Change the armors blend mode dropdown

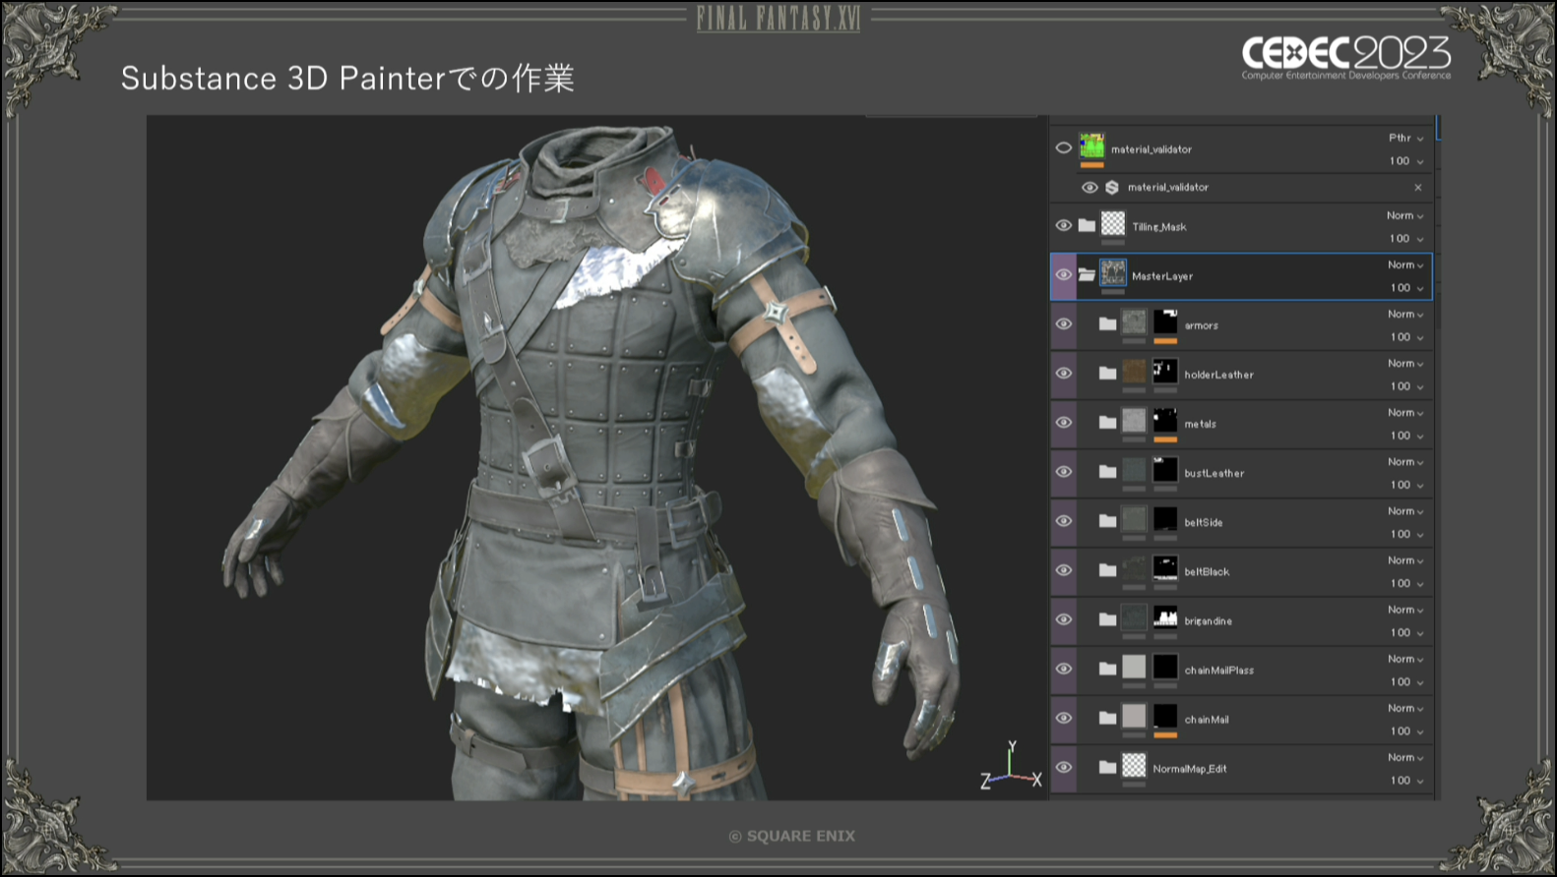[x=1405, y=314]
